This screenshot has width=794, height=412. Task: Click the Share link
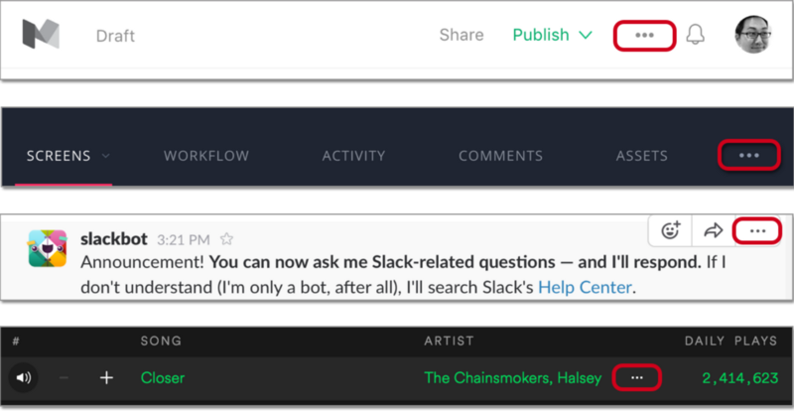point(462,35)
